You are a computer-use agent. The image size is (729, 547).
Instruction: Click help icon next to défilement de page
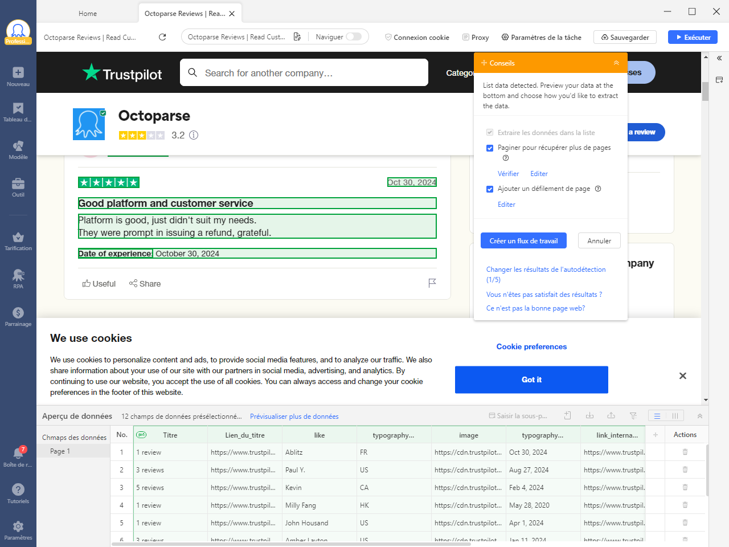598,189
